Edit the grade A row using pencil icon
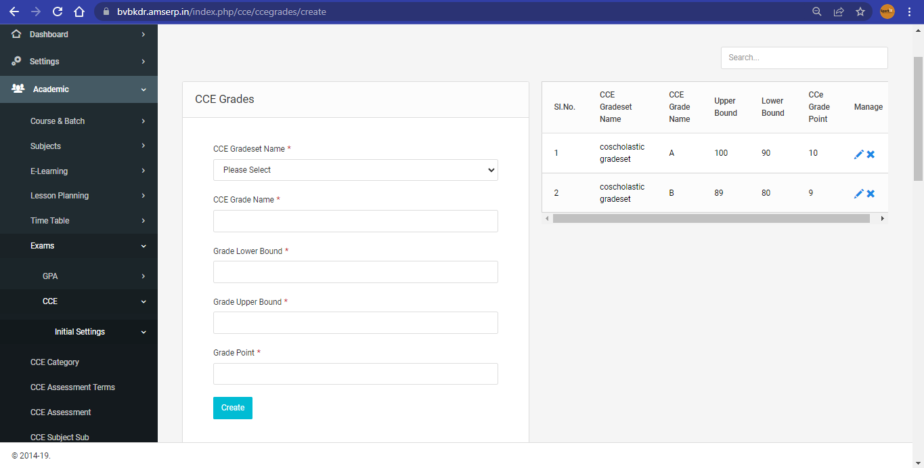 (858, 154)
